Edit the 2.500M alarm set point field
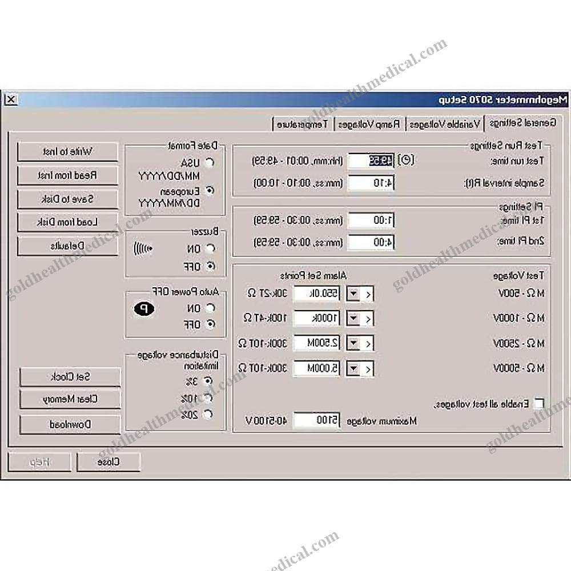571x571 pixels. point(316,343)
